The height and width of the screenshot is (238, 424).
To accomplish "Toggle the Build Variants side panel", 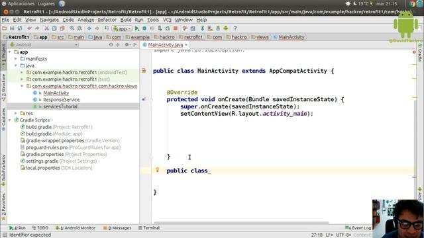I will coord(3,171).
